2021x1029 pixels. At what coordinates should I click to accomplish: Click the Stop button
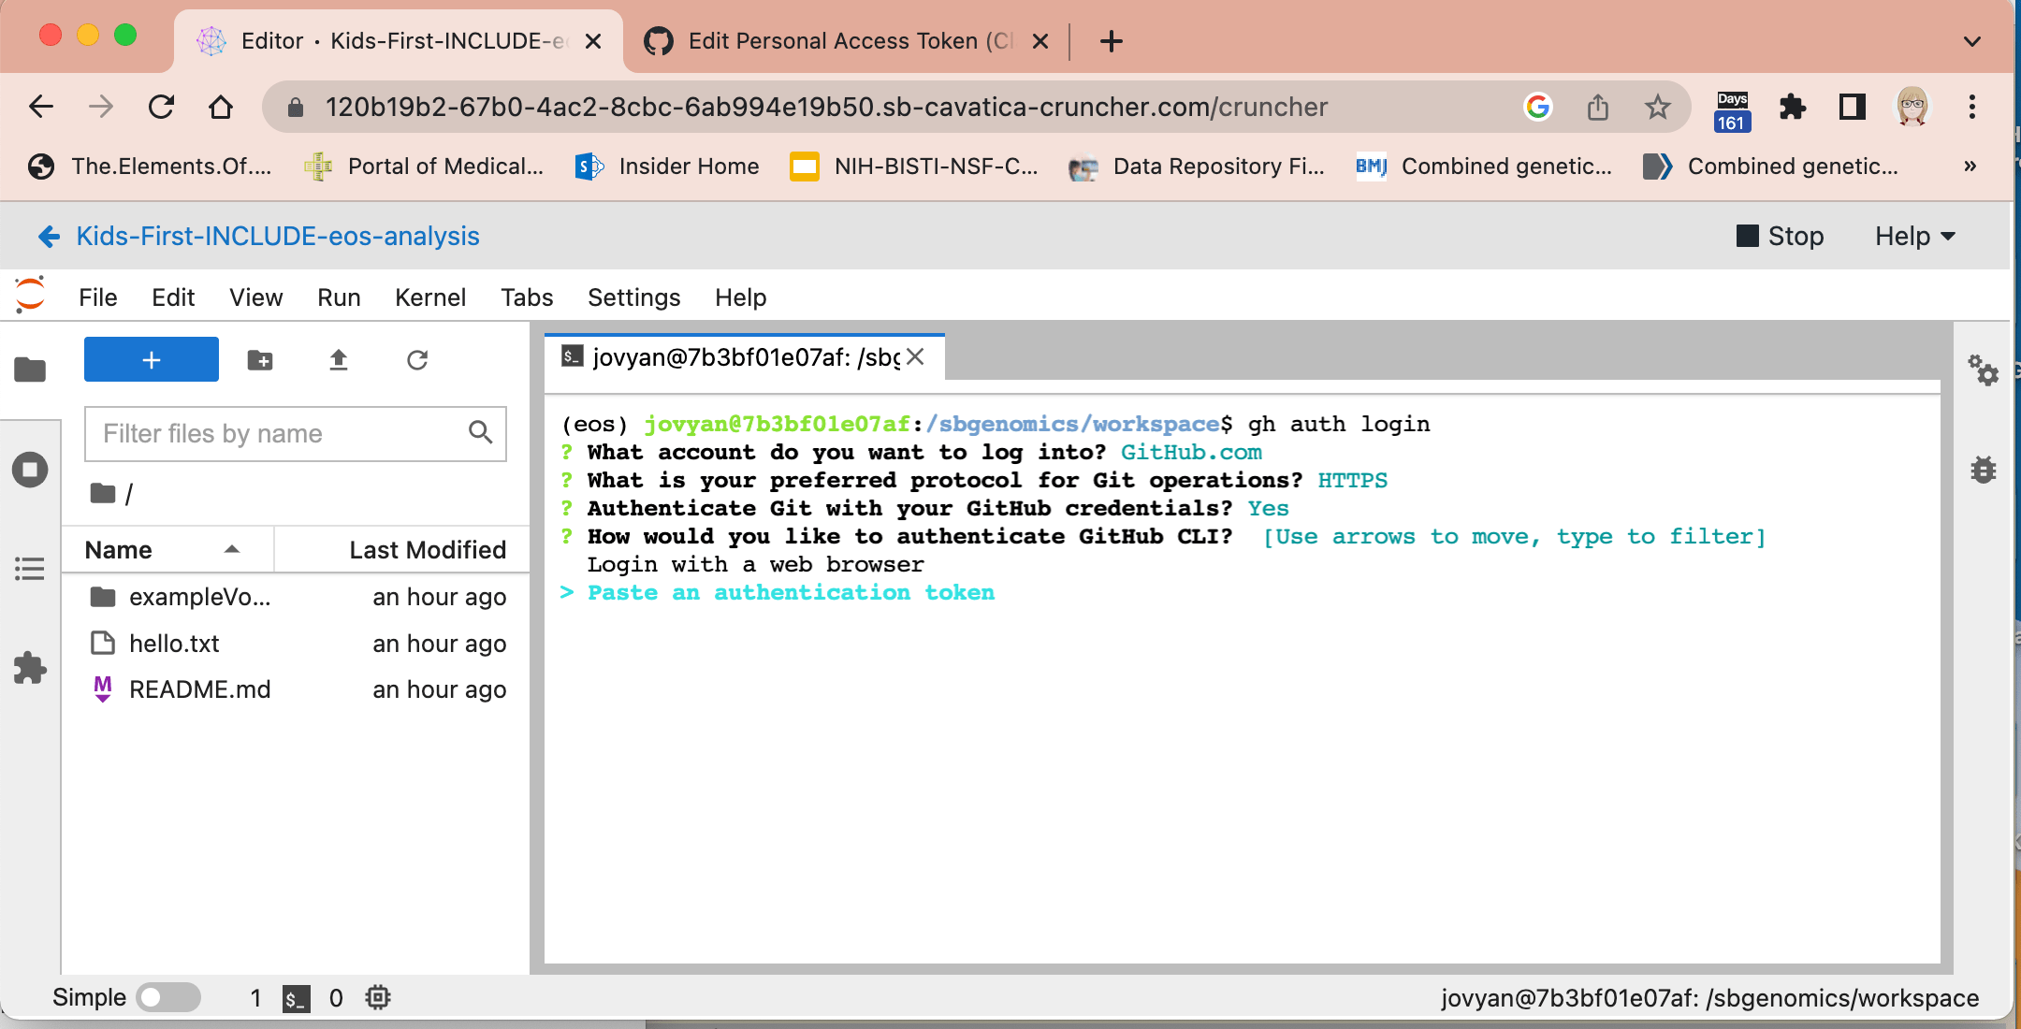pos(1781,236)
